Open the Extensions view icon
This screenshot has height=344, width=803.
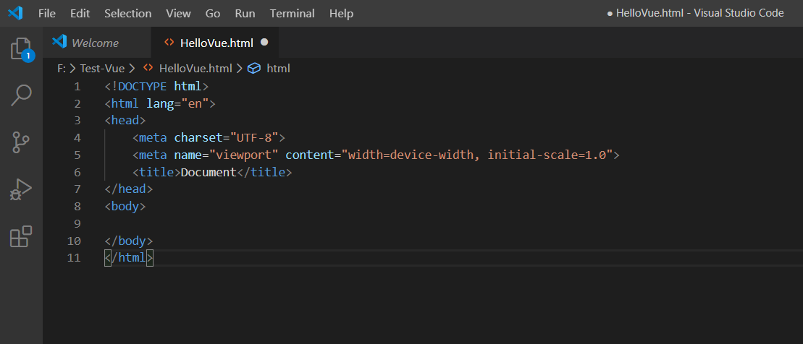21,236
